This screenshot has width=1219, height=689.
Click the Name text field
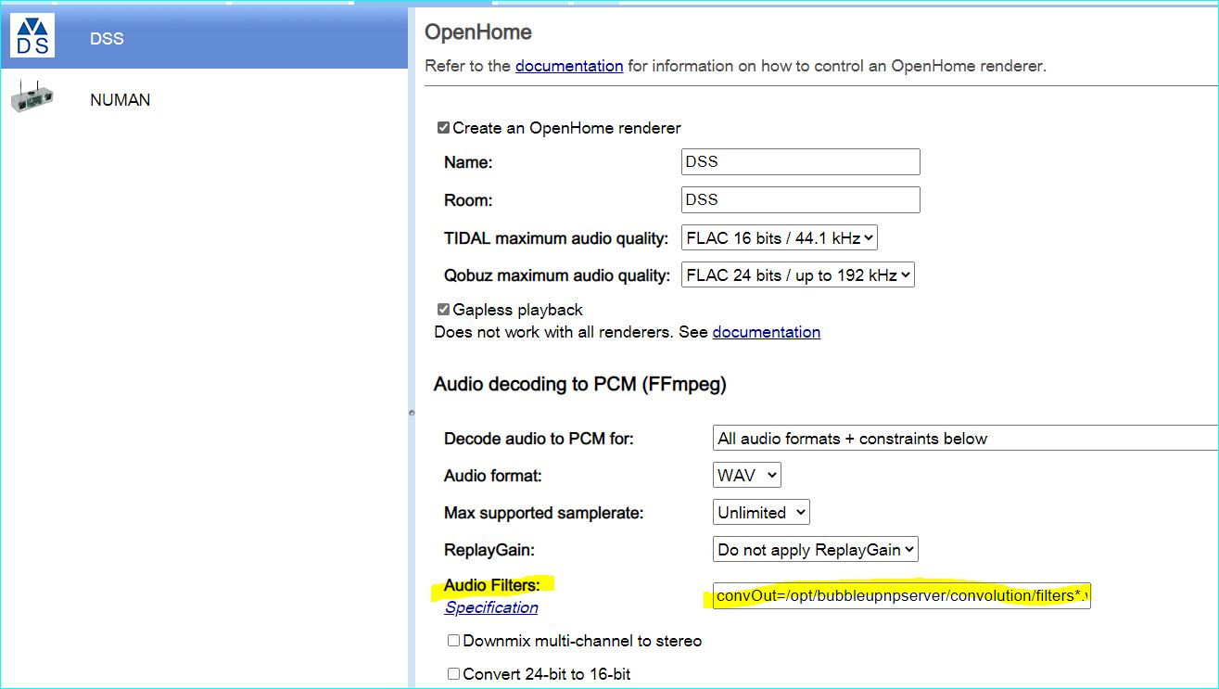(x=800, y=161)
